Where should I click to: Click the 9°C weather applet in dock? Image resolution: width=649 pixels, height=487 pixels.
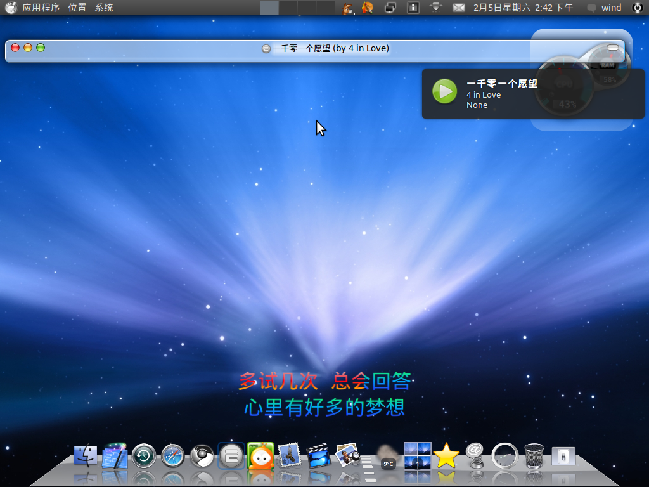click(387, 458)
